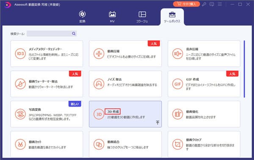Click the orange purchase button
Screen dimensions: 254x160
tap(186, 4)
